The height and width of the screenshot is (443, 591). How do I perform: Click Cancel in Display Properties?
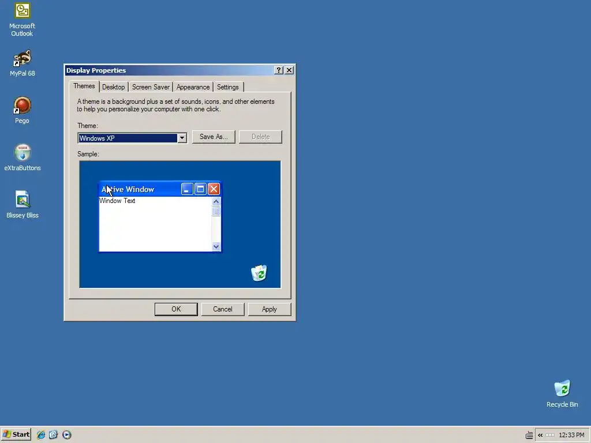223,309
